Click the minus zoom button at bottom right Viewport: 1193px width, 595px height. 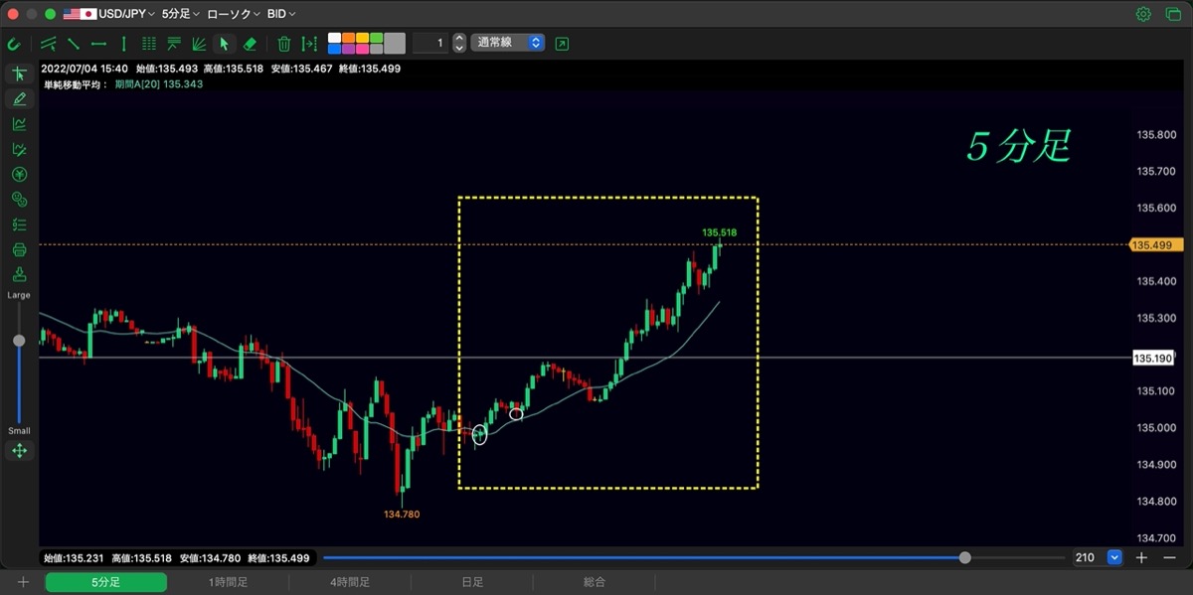click(x=1169, y=558)
